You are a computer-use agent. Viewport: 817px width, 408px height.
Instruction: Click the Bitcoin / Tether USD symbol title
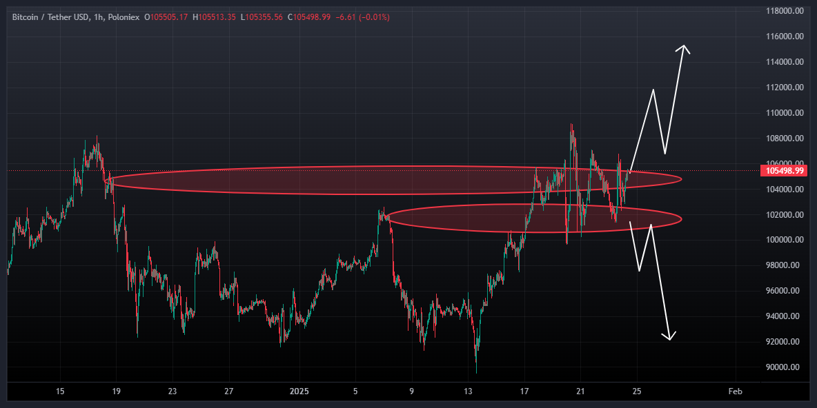[x=50, y=17]
